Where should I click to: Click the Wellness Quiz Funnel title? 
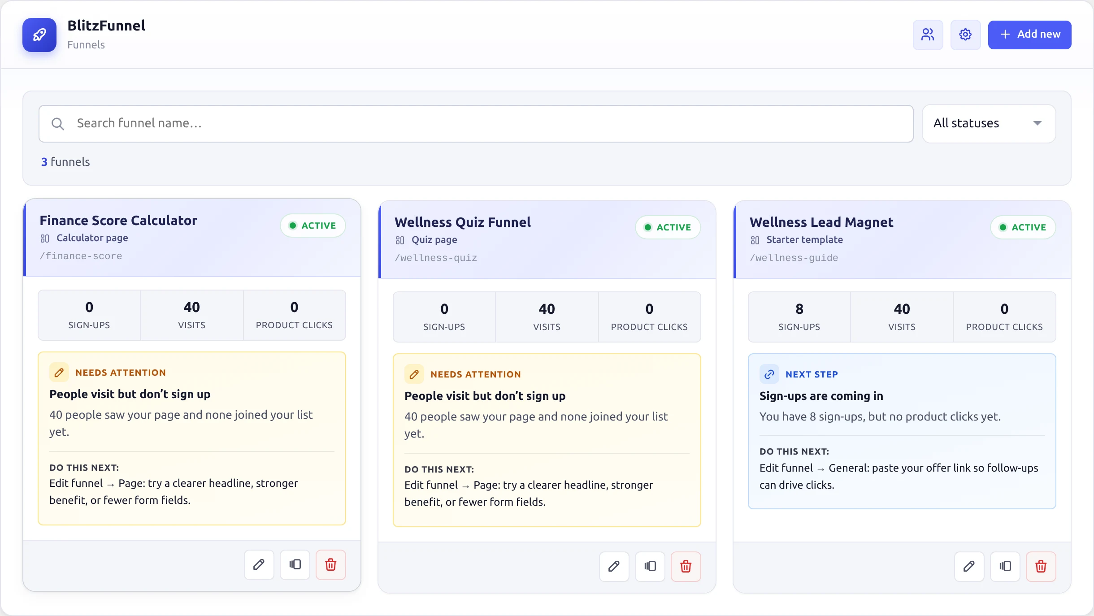click(x=463, y=222)
